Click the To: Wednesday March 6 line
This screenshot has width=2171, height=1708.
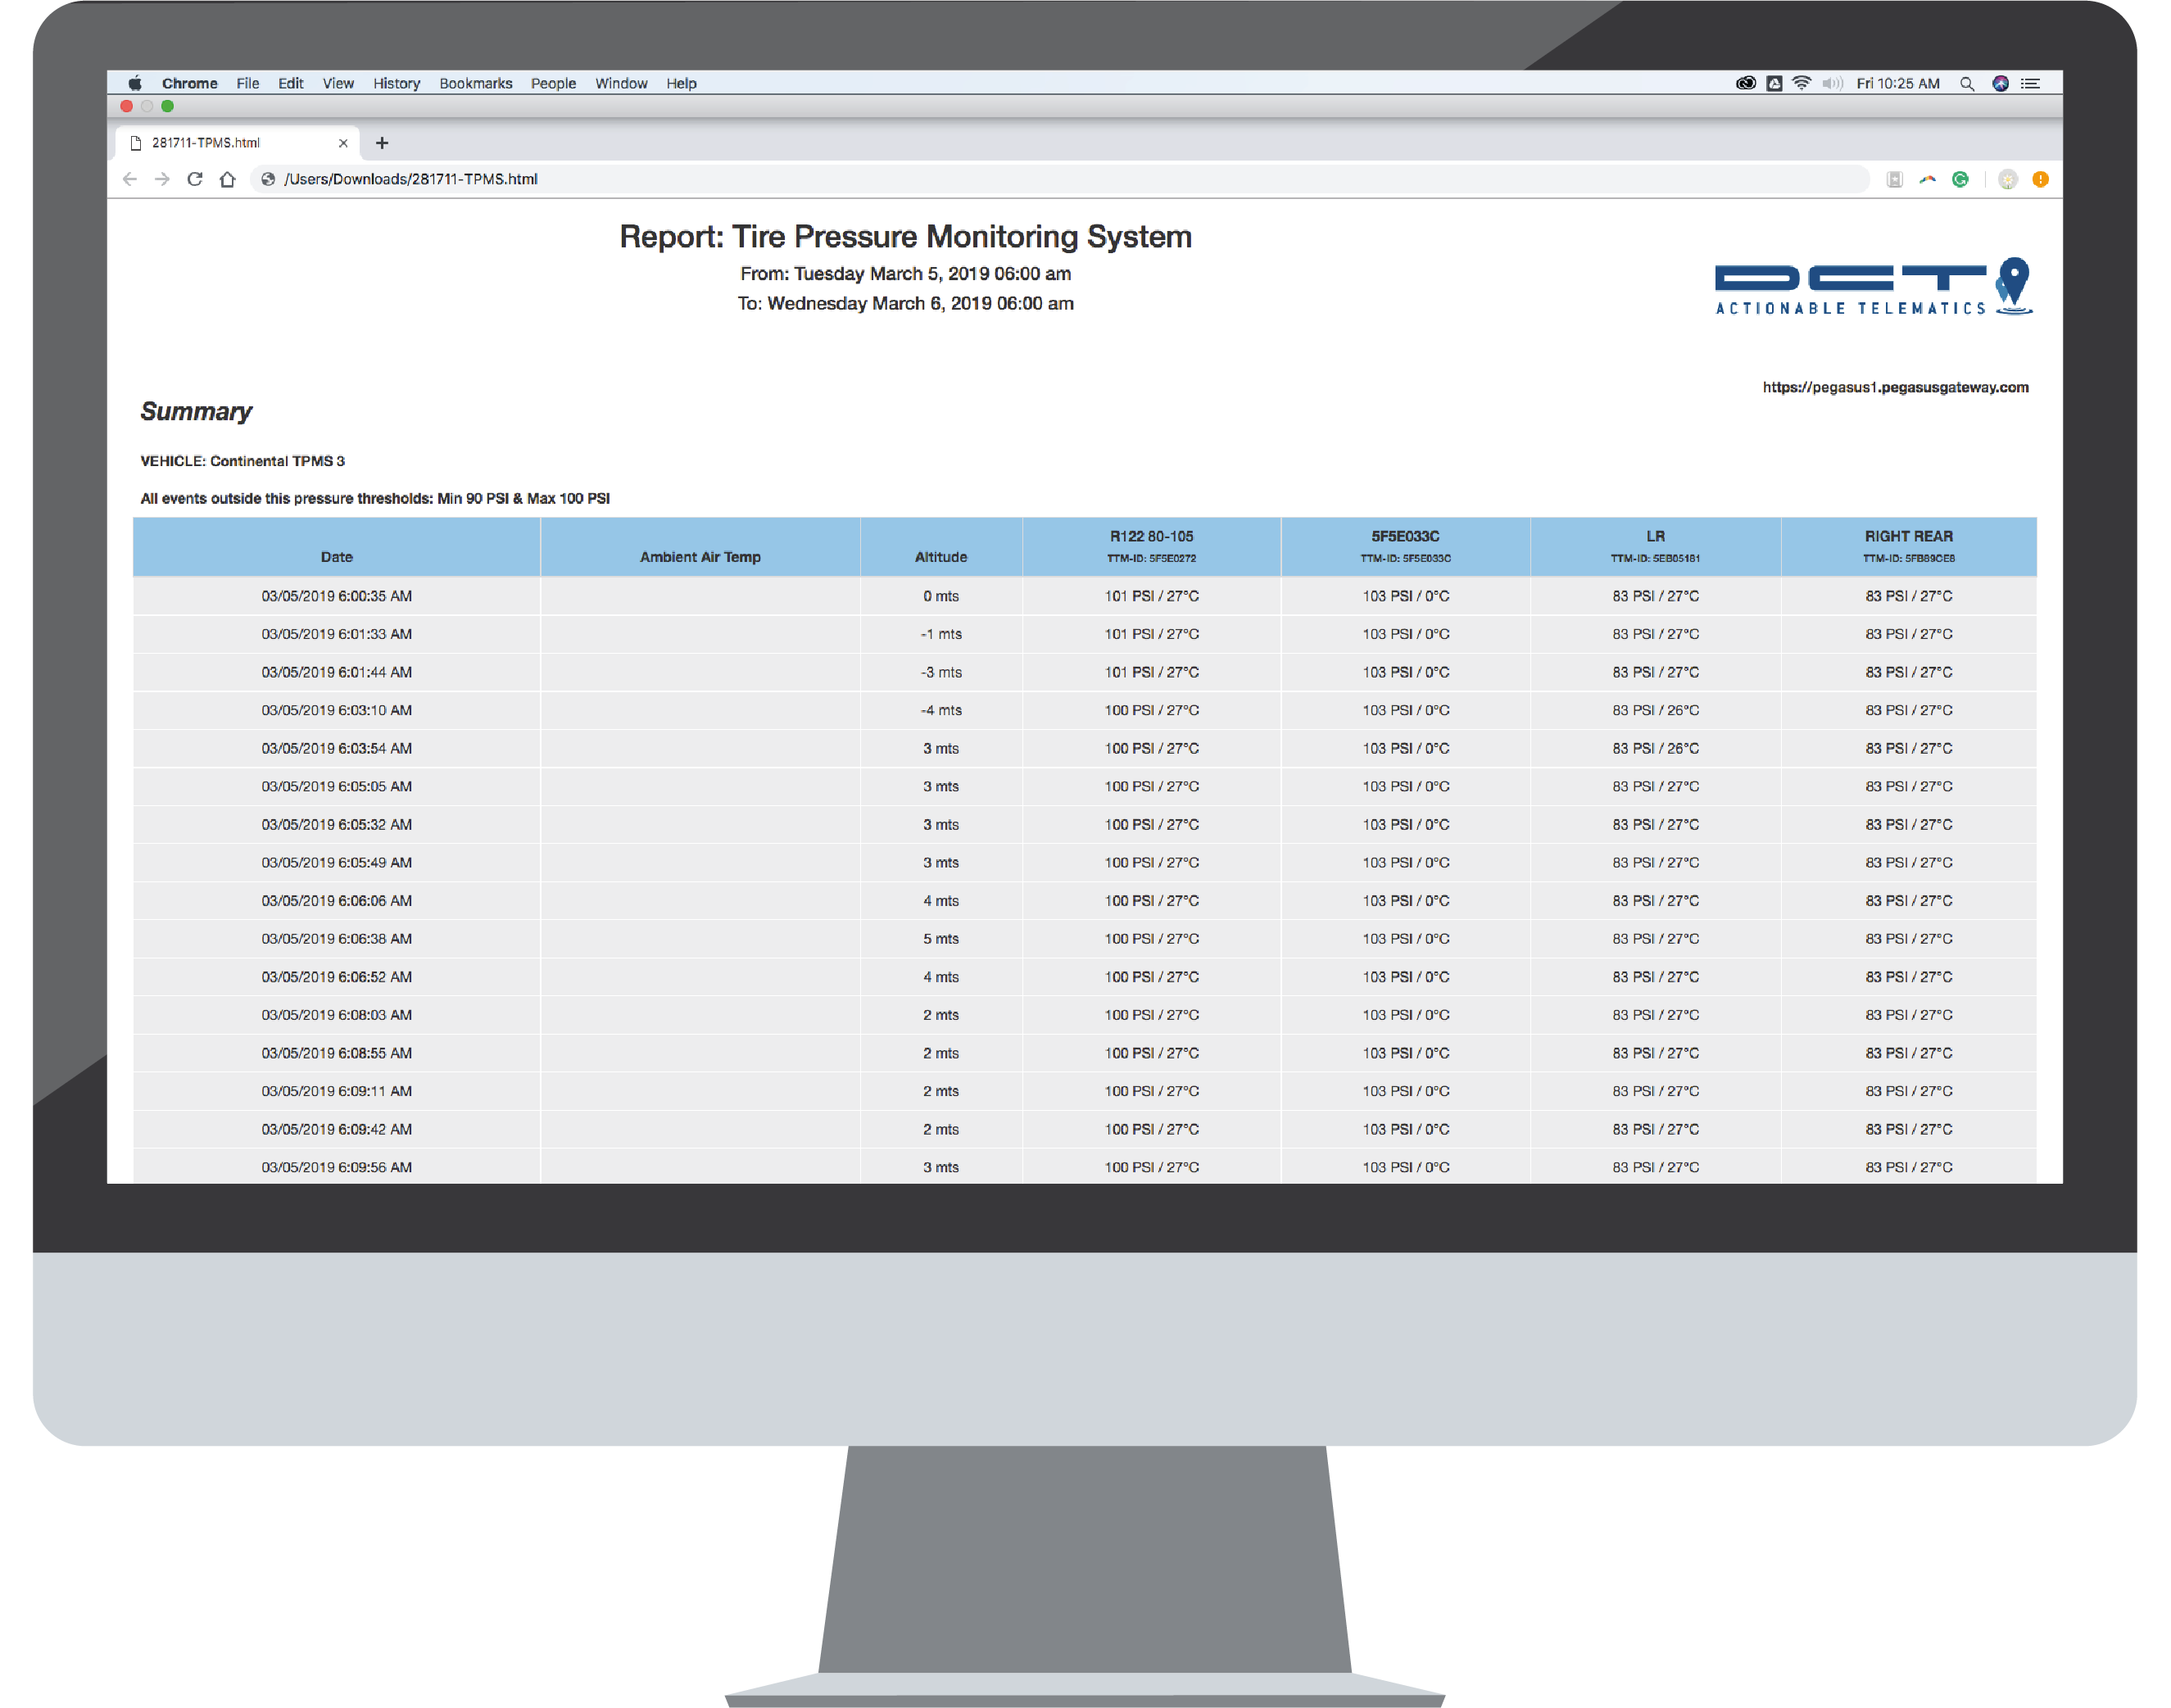[905, 303]
